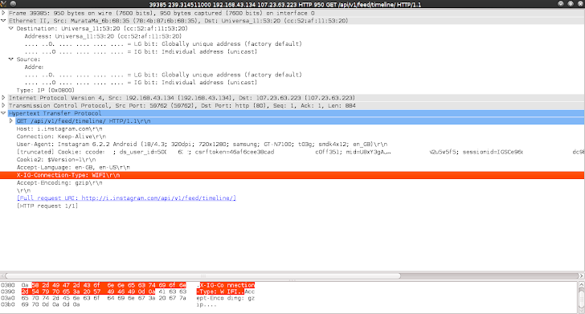Screen dimensions: 585x314
Task: Select Type: IP (0x0800) row
Action: coord(46,90)
